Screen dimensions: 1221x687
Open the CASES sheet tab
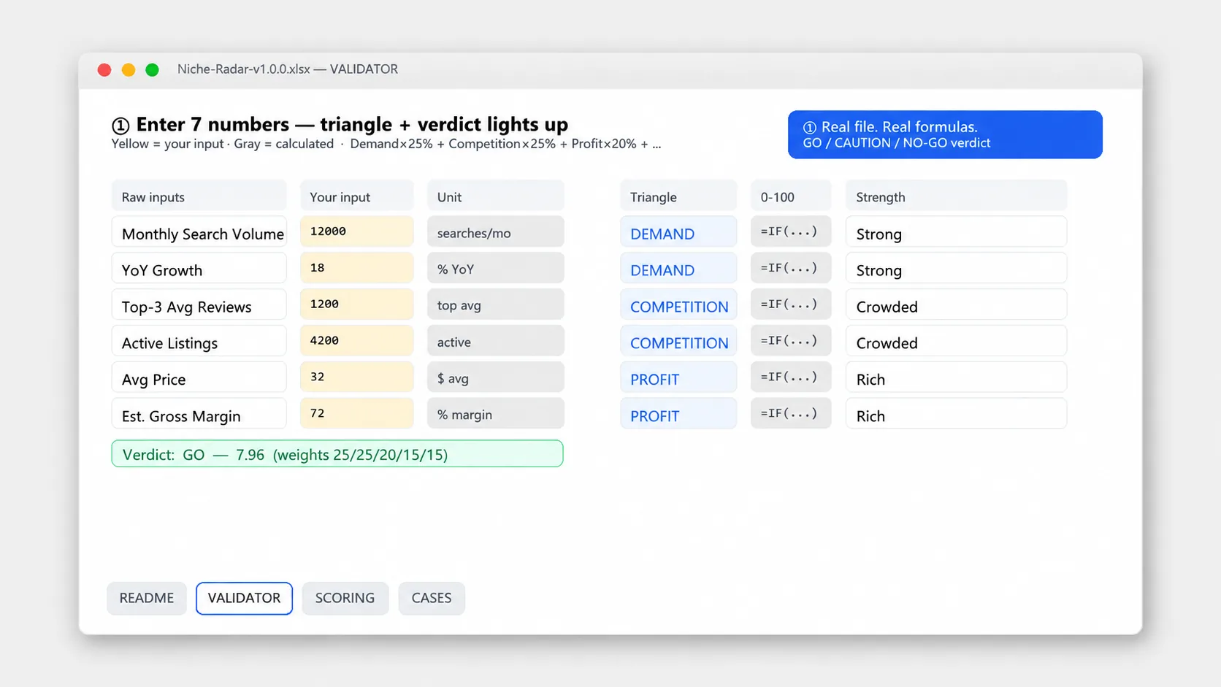[x=432, y=598]
